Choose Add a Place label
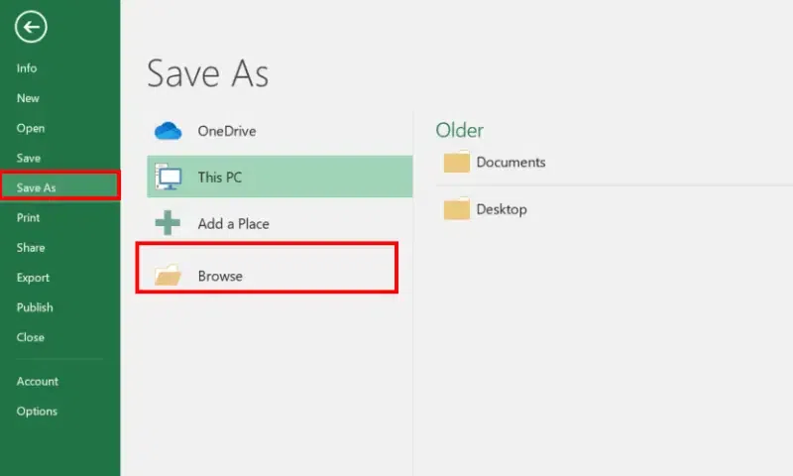Image resolution: width=793 pixels, height=476 pixels. [x=234, y=223]
